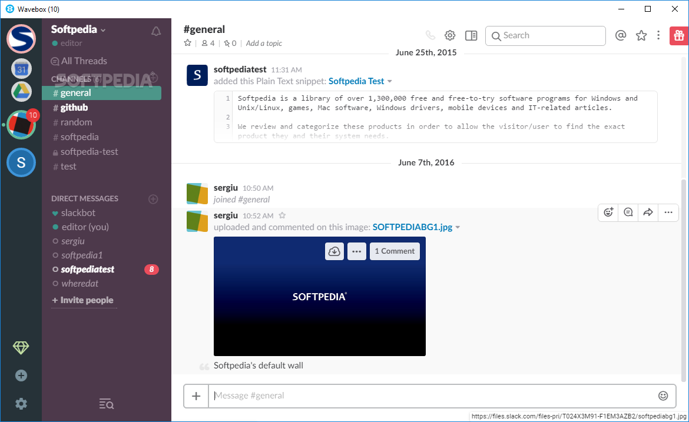Click the attach plus button in message box

[196, 396]
